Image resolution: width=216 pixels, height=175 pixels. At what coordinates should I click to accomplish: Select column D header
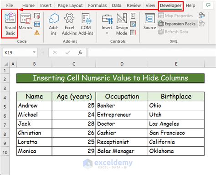coord(122,64)
